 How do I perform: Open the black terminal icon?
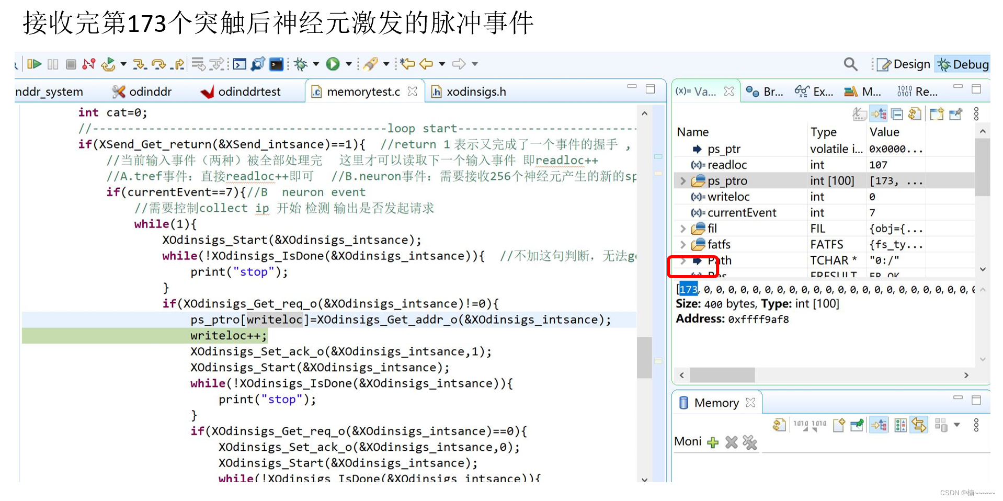point(276,64)
